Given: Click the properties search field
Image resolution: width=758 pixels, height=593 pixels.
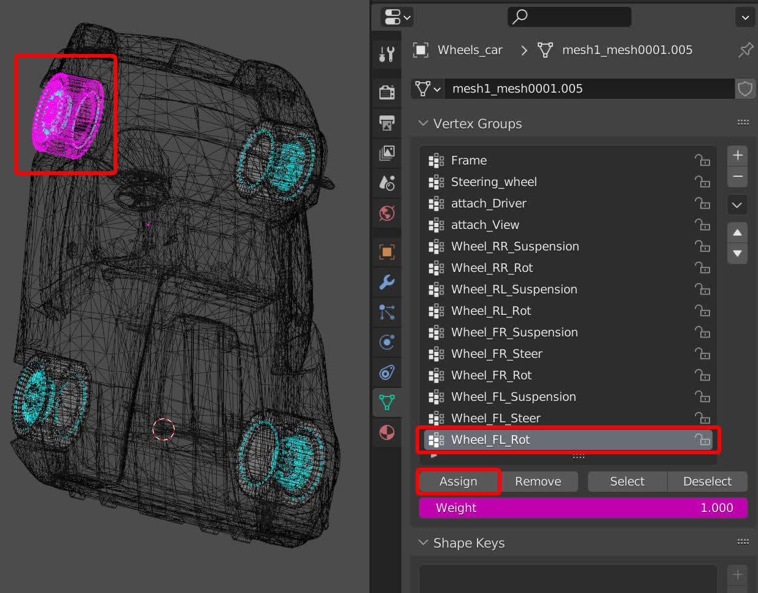Looking at the screenshot, I should (x=570, y=17).
